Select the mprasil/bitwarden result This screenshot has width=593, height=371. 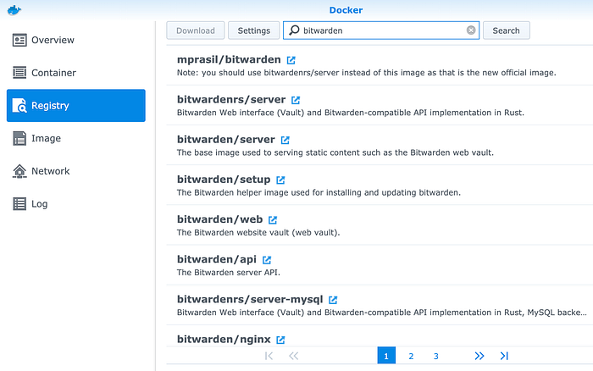click(380, 65)
